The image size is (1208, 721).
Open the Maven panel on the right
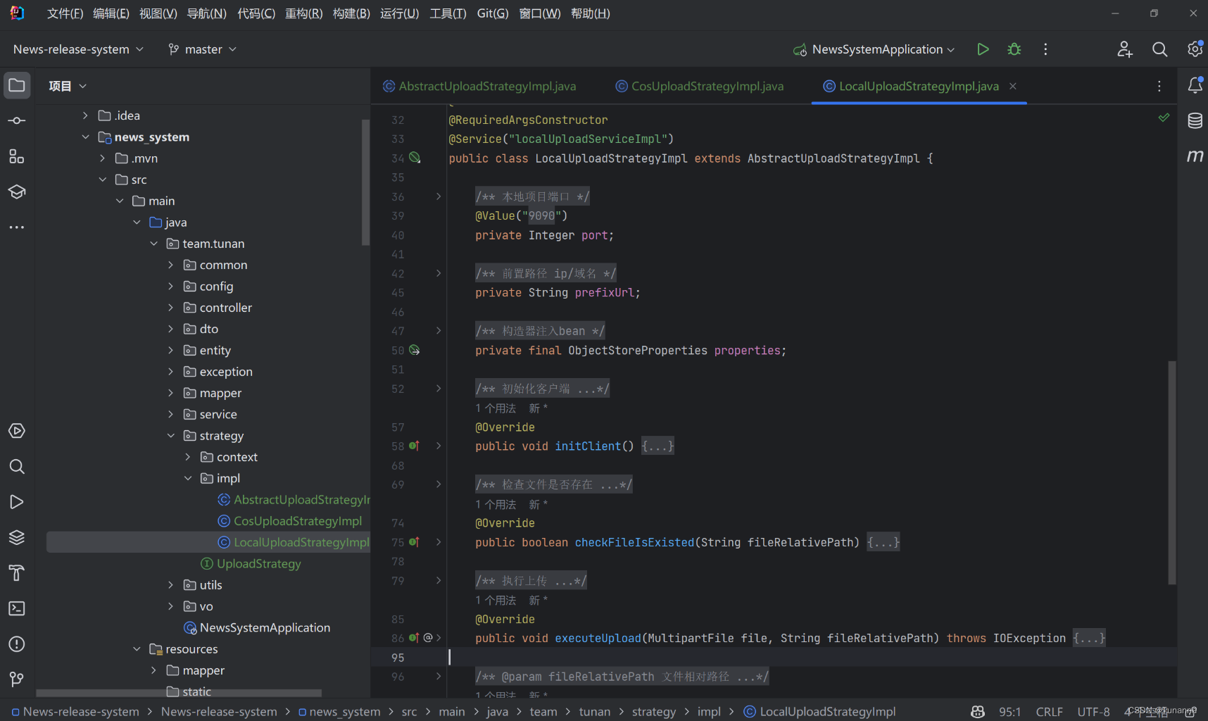point(1195,156)
